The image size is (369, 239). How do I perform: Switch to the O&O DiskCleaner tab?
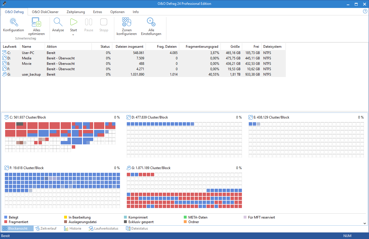click(x=45, y=12)
